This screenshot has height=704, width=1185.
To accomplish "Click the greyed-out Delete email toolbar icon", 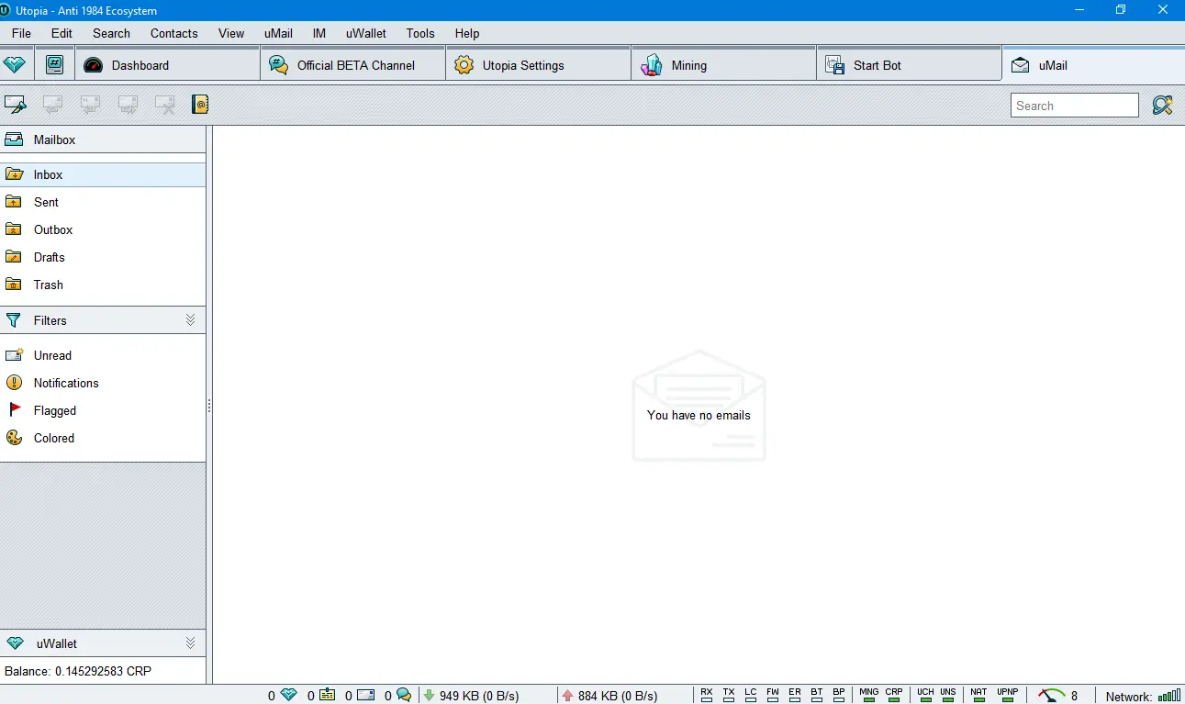I will tap(165, 105).
